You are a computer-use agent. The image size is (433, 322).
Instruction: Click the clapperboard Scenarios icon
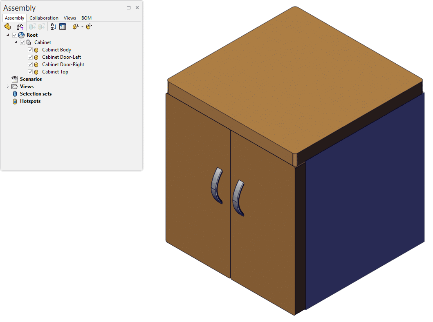tap(15, 79)
